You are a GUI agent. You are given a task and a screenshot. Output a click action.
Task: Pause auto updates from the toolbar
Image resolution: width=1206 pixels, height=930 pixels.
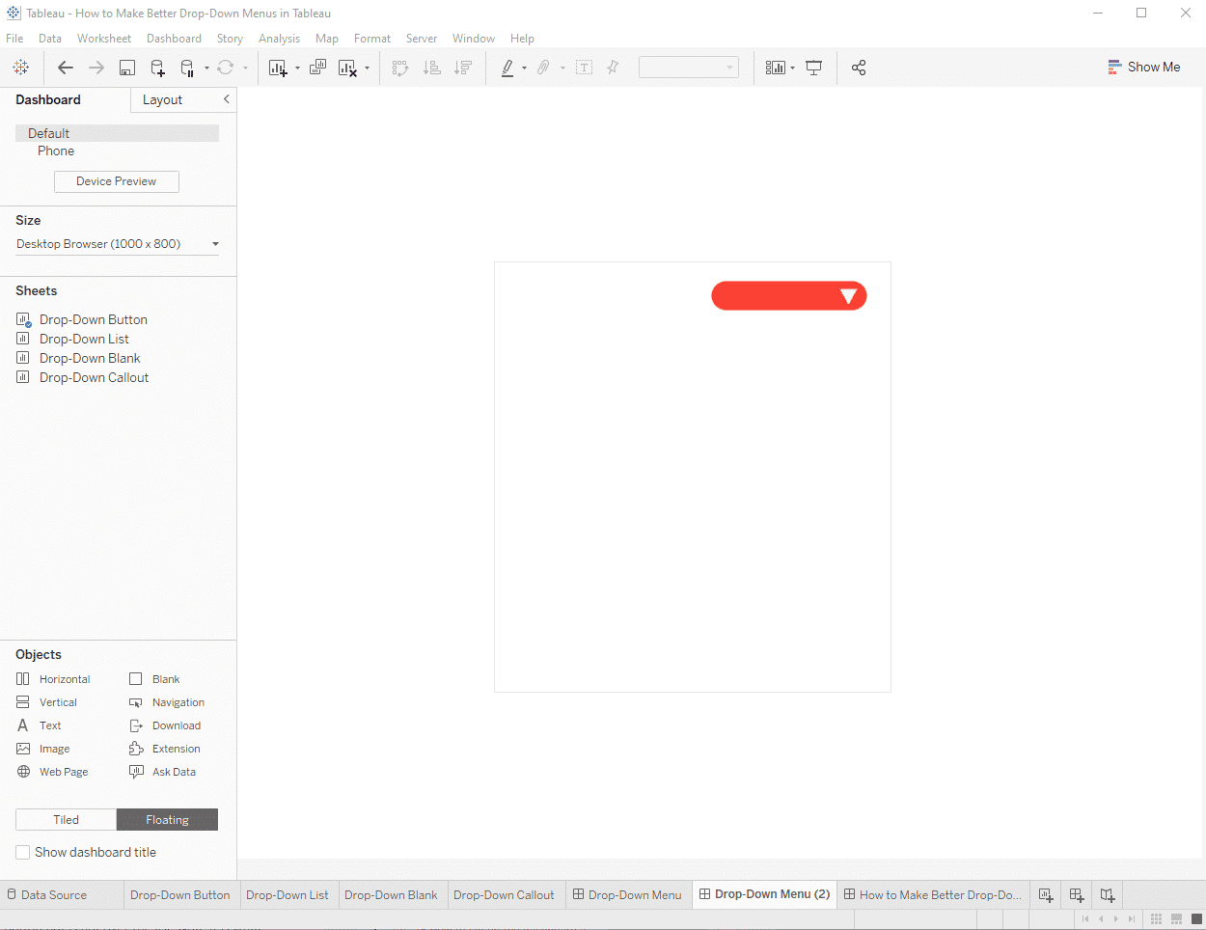point(188,68)
